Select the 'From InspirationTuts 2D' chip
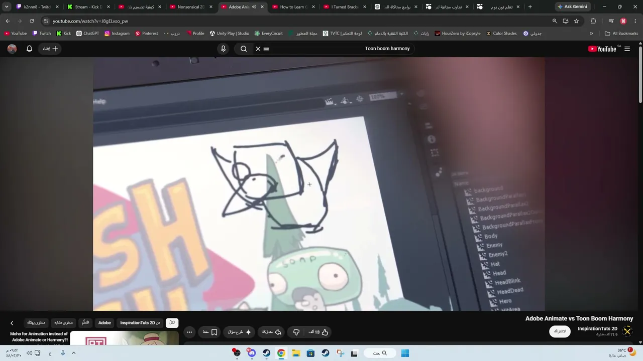 pyautogui.click(x=140, y=322)
